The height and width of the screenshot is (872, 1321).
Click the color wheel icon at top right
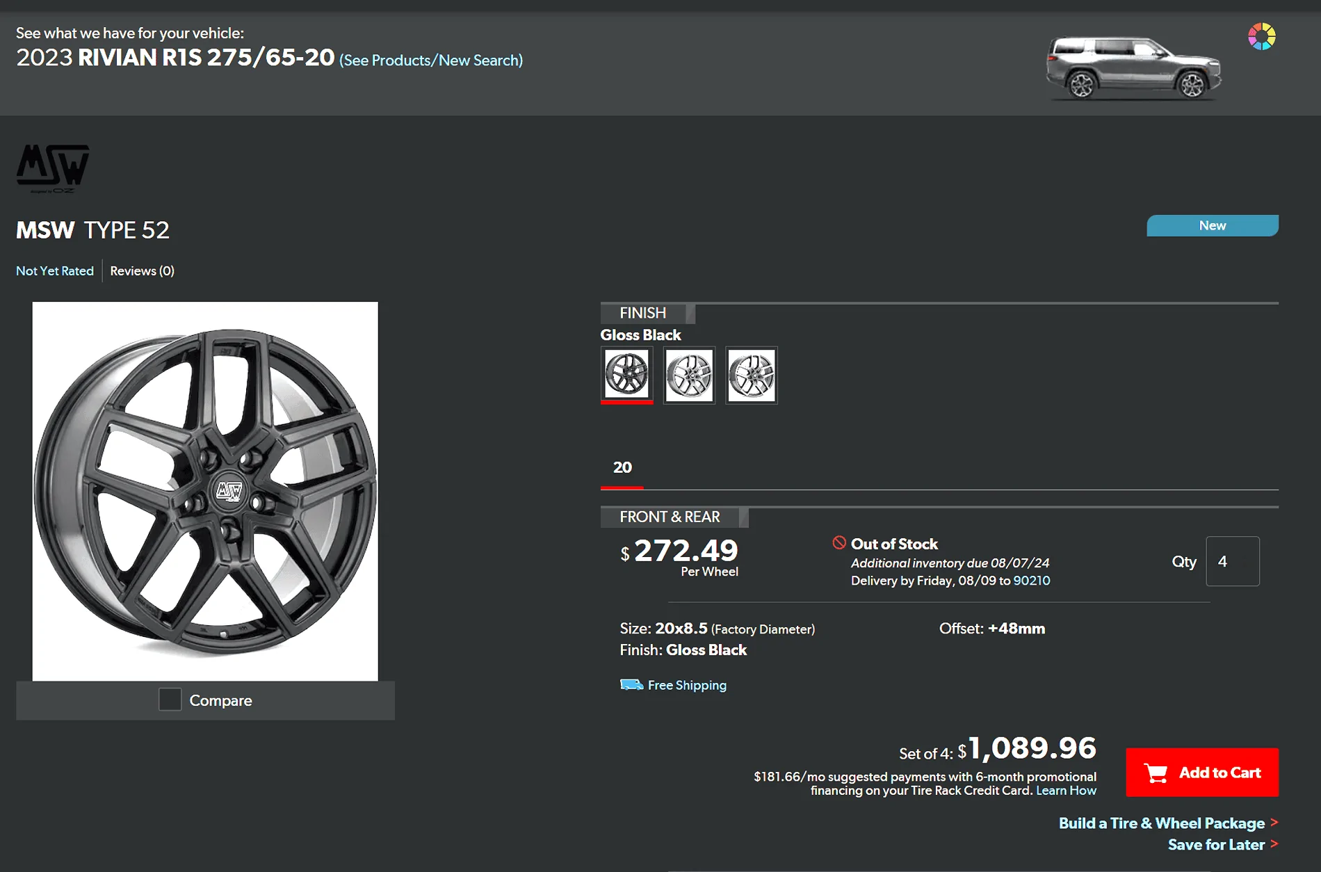coord(1261,36)
